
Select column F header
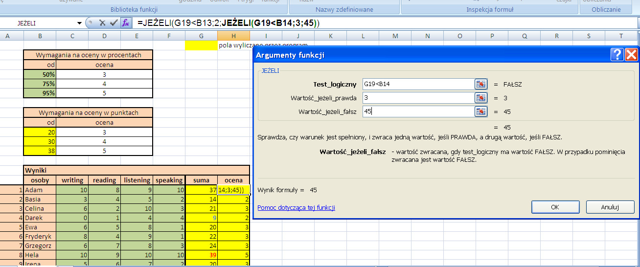pyautogui.click(x=169, y=36)
